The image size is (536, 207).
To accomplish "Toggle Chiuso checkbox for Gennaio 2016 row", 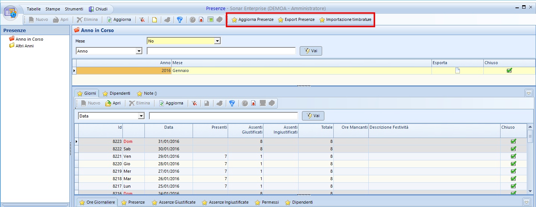I will click(509, 70).
